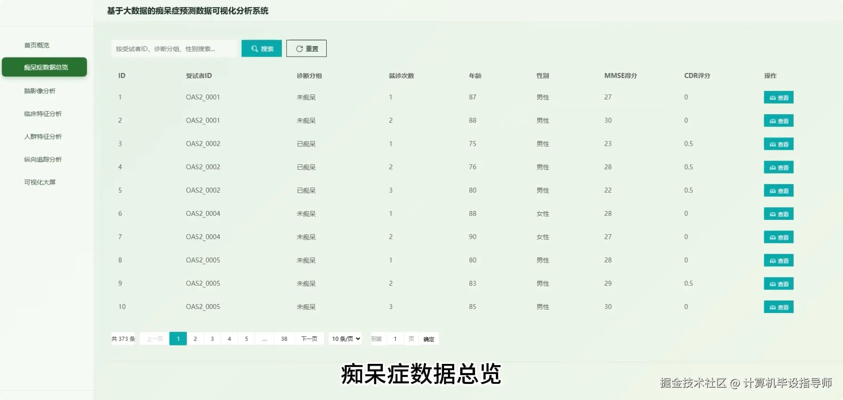This screenshot has width=843, height=400.
Task: Open the 10 条/页 page size dropdown
Action: [x=345, y=339]
